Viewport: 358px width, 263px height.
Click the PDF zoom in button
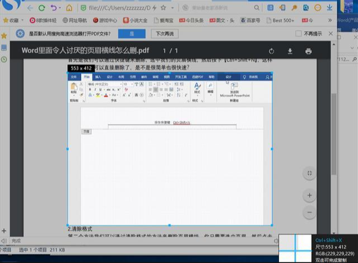tap(309, 195)
